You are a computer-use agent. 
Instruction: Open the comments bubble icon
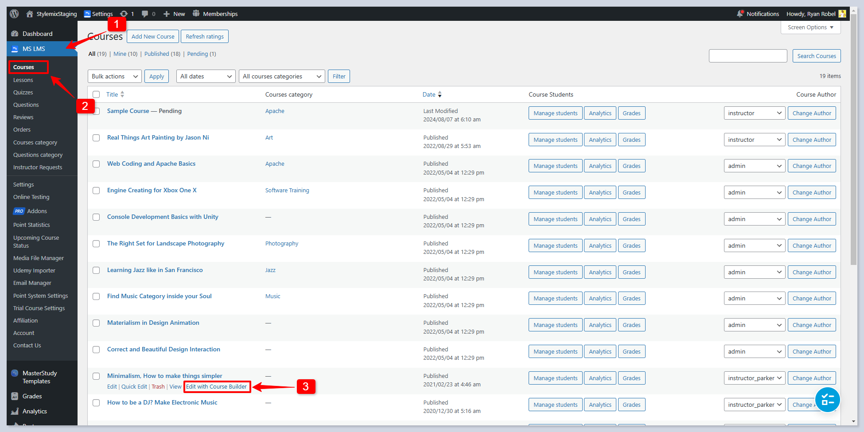[145, 14]
